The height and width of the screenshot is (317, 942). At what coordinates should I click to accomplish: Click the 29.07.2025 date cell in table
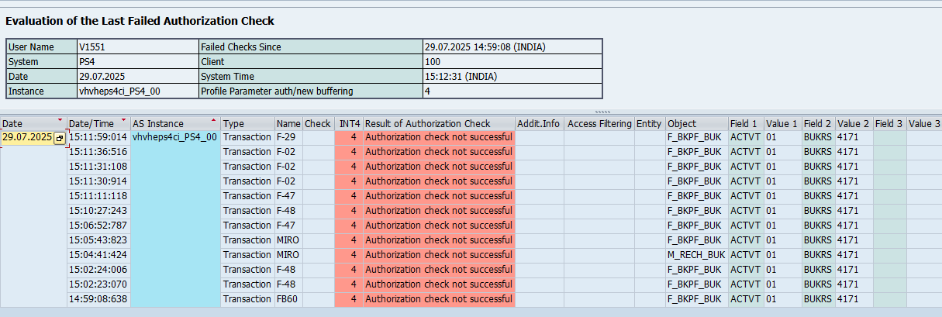27,137
